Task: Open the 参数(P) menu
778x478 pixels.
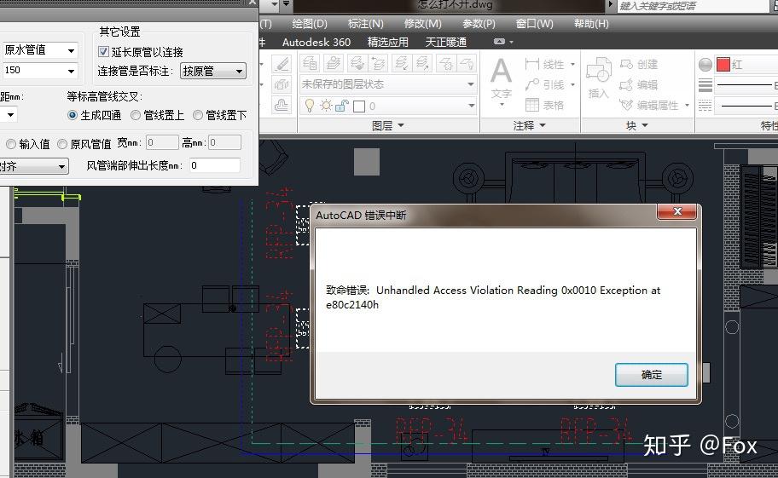Action: pyautogui.click(x=479, y=24)
